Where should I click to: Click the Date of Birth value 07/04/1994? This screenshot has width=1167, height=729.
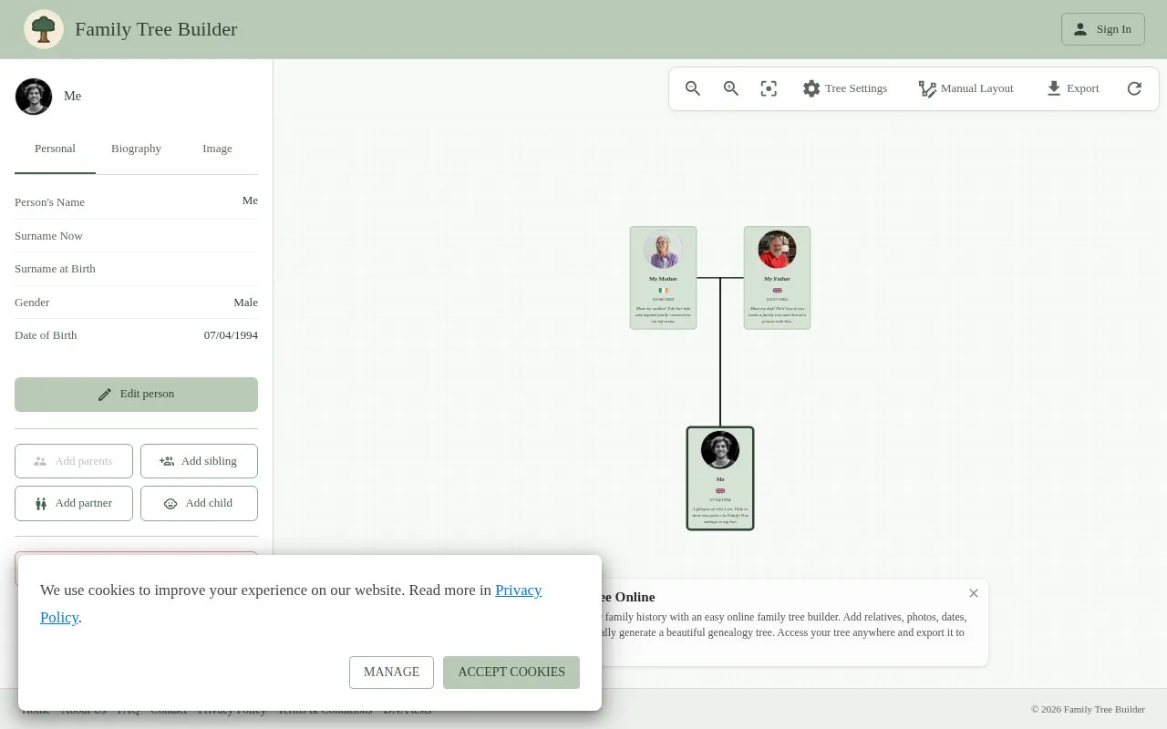click(231, 335)
